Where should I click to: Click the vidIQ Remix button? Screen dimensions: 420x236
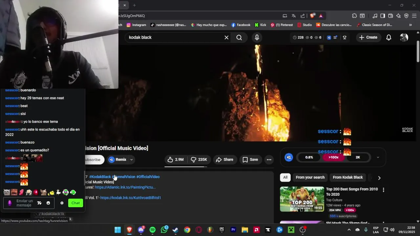click(x=117, y=160)
